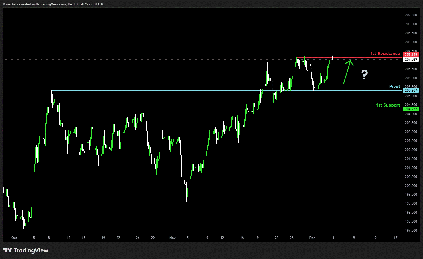Select the white 207.029 current price tag
The image size is (423, 259).
(411, 60)
